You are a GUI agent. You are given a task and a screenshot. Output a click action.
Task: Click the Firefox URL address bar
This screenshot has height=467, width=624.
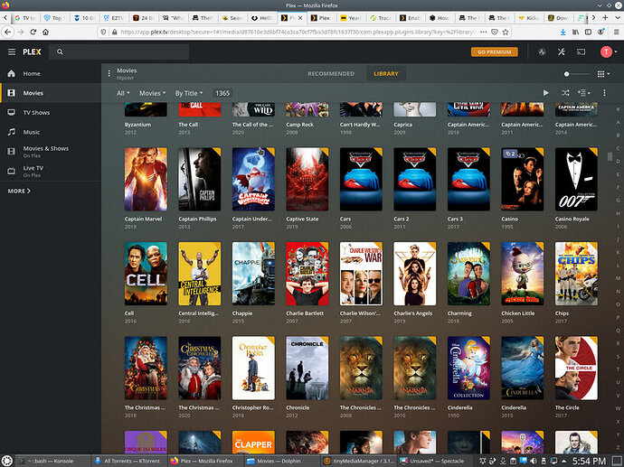tap(298, 32)
